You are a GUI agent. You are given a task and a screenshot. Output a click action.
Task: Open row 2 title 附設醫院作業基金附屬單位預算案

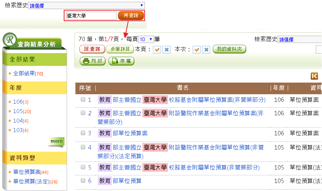point(181,118)
